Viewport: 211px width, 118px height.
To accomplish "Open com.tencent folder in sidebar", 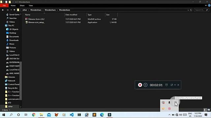I will (12, 99).
